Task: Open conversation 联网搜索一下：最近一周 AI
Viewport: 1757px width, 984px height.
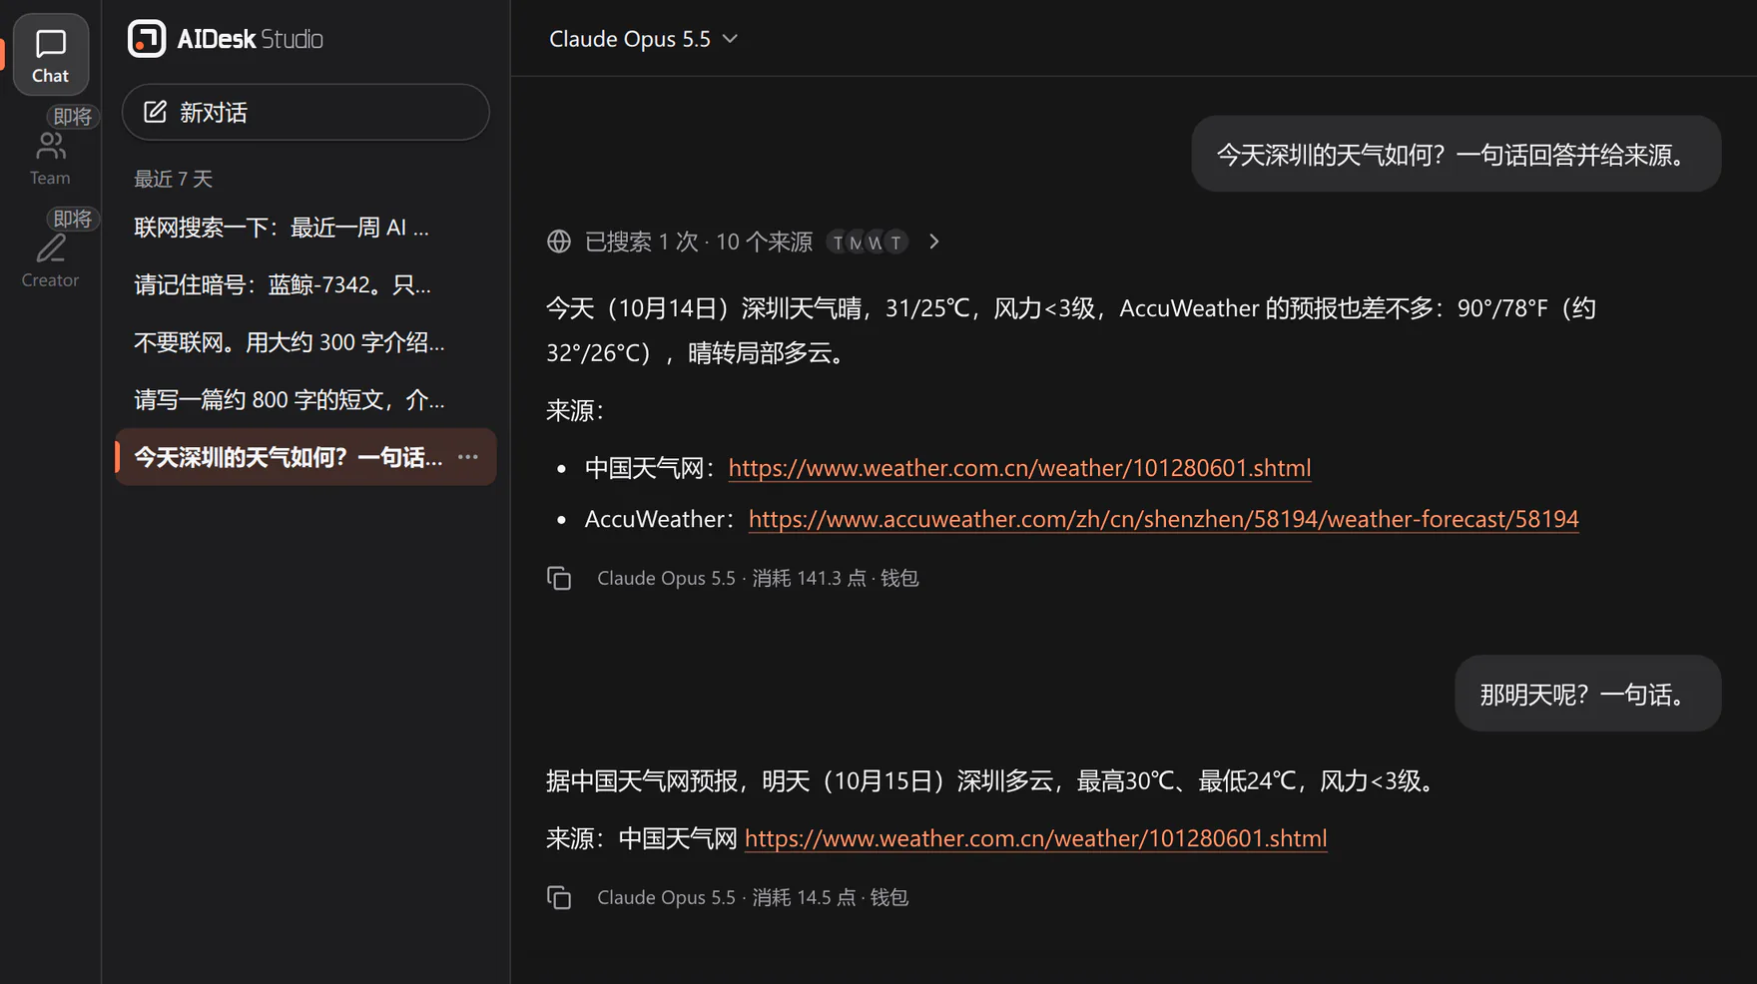Action: click(x=305, y=228)
